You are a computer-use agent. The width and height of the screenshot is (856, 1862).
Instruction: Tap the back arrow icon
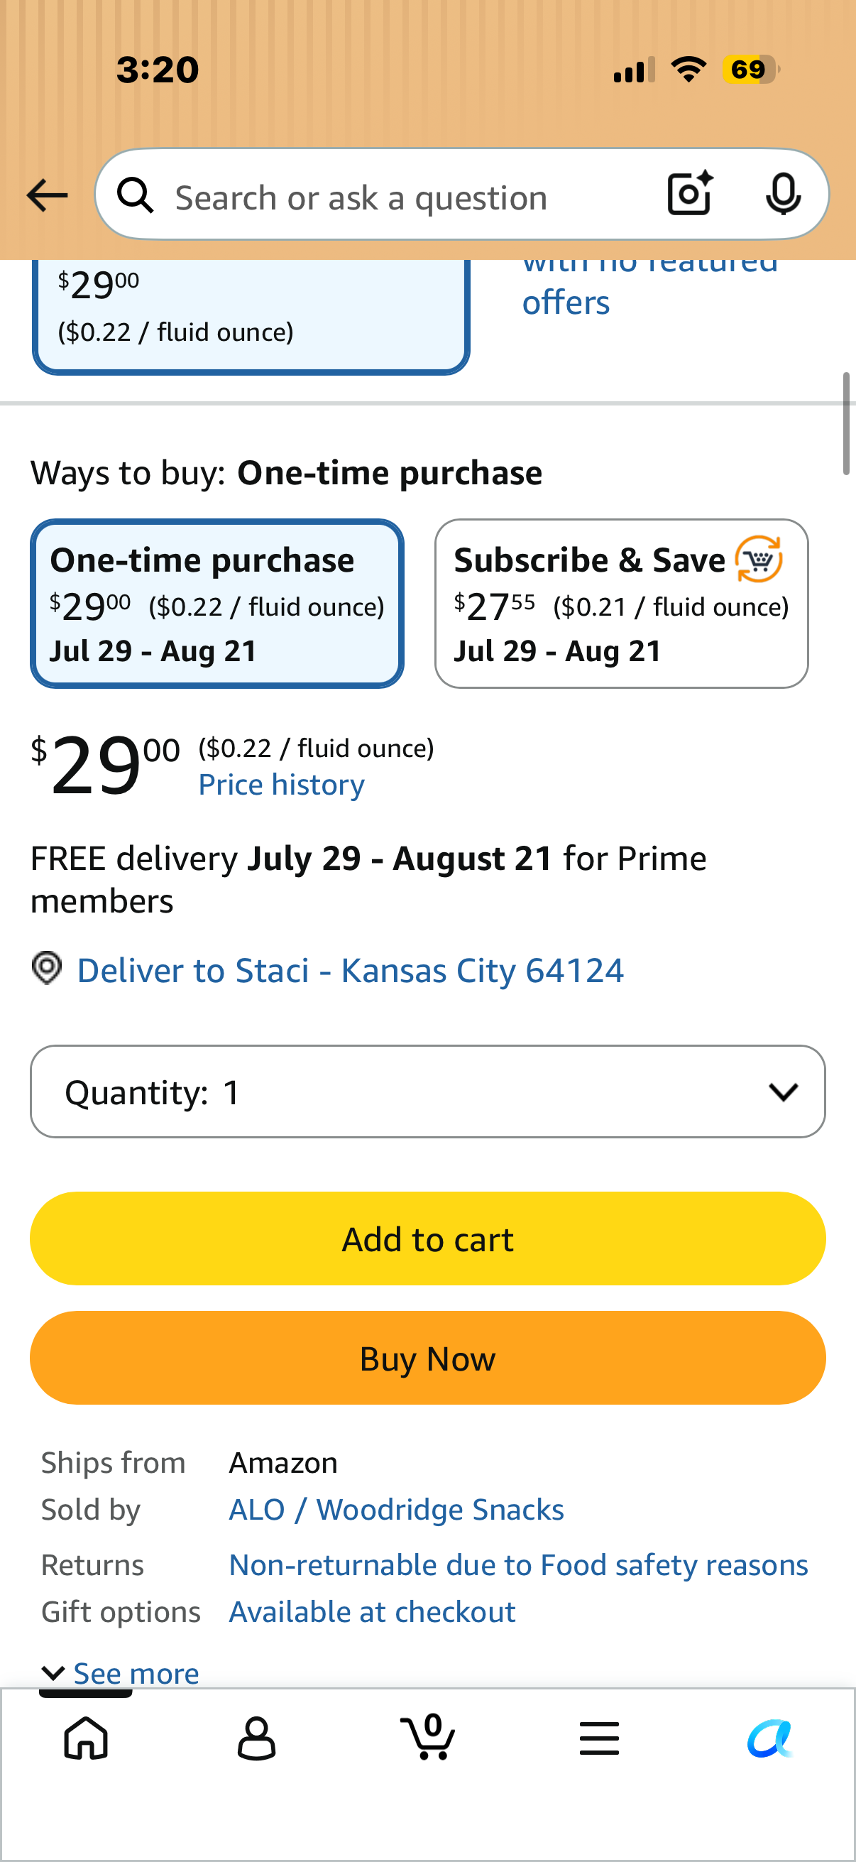pos(47,195)
